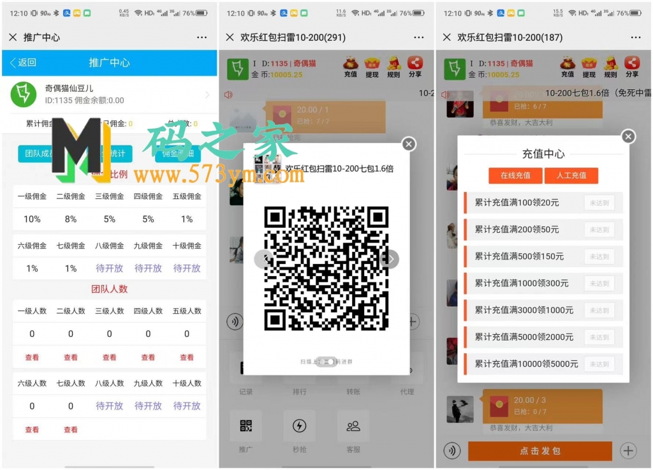Tap 查看 under 七级人数

71,430
